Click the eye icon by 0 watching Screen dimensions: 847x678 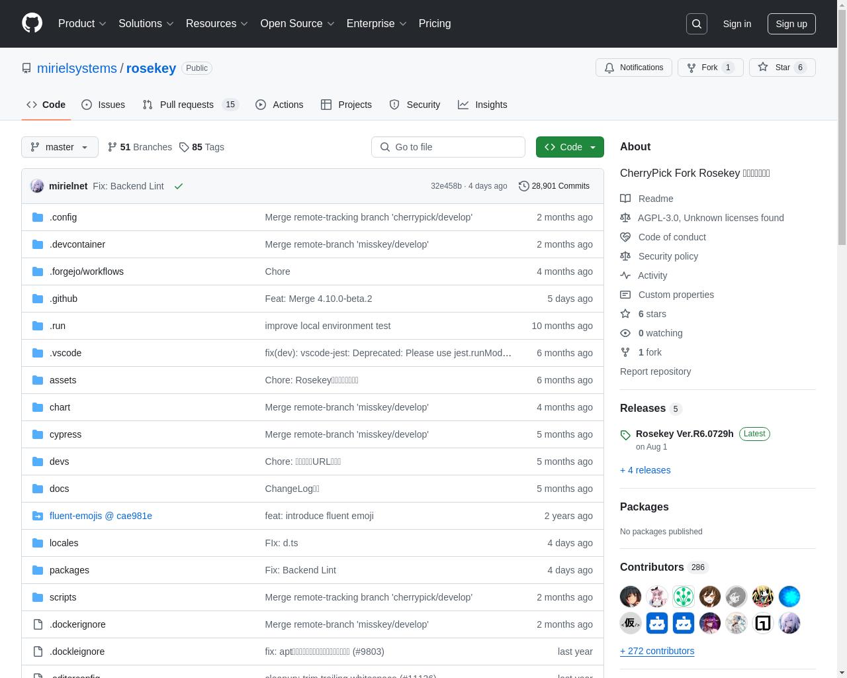coord(625,333)
